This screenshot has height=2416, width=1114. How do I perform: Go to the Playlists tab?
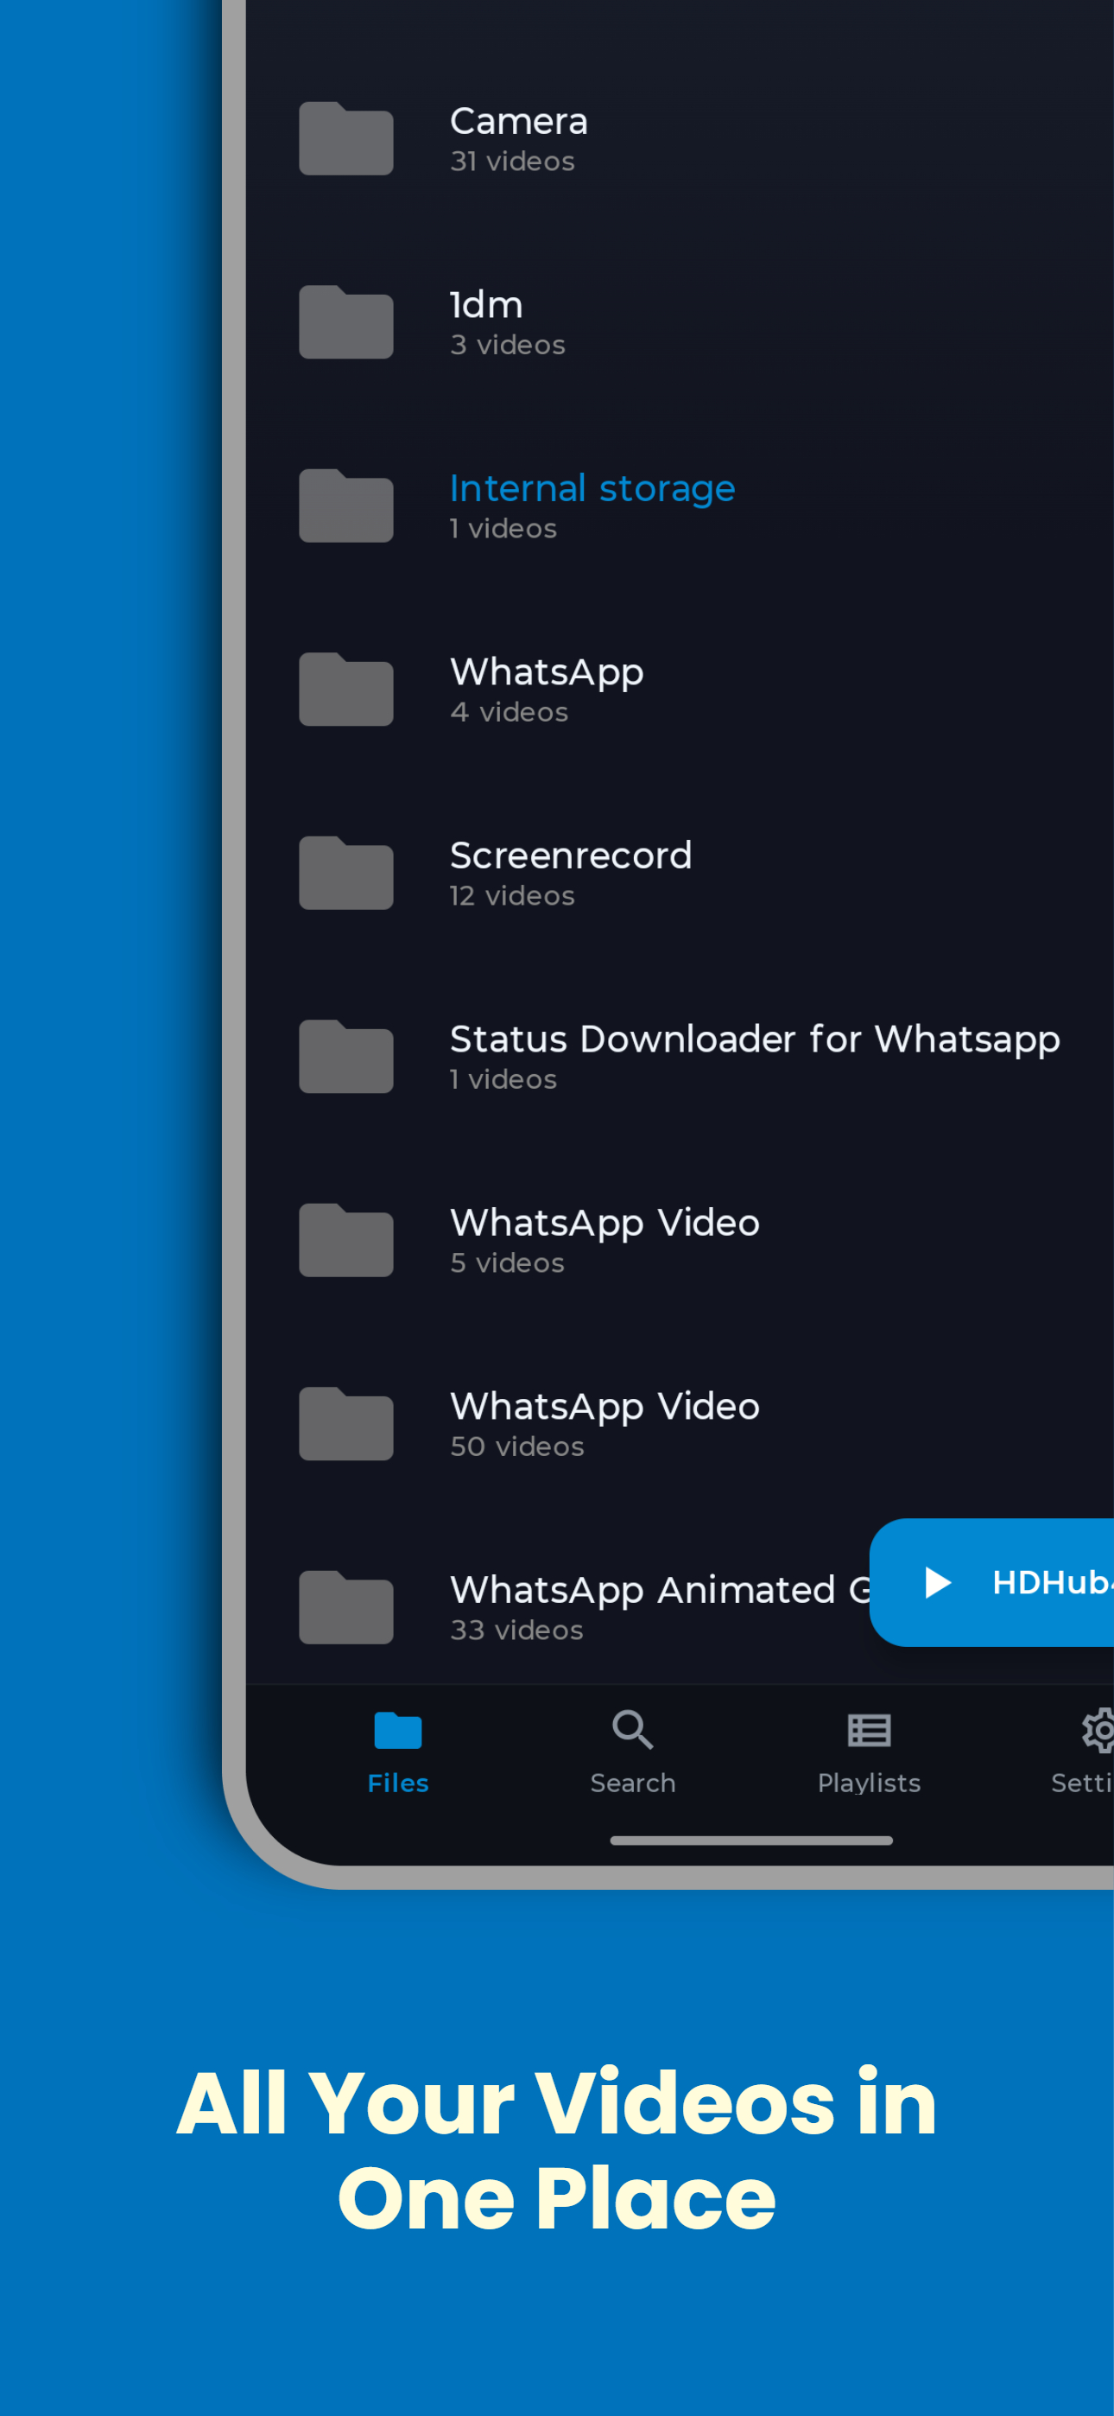[x=870, y=1752]
